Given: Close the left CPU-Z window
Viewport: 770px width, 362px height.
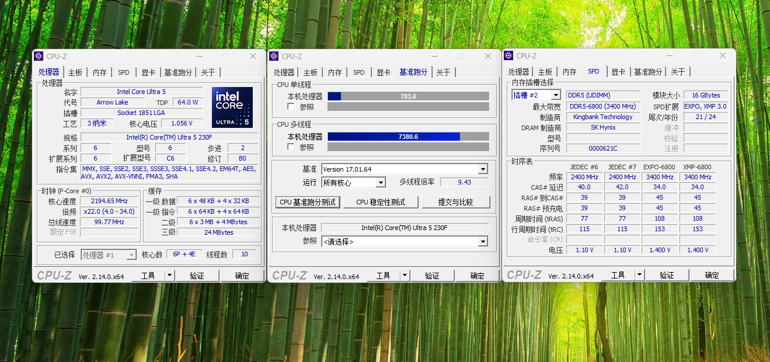Looking at the screenshot, I should pos(253,56).
